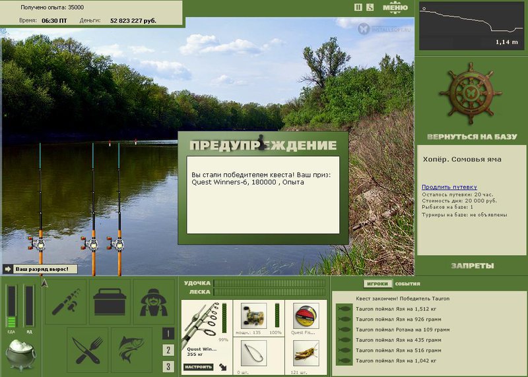Viewport: 528px width, 377px height.
Task: Click the pause button icon
Action: [358, 7]
